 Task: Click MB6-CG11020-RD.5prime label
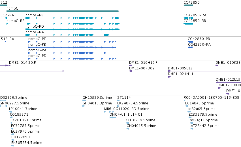(x=127, y=109)
